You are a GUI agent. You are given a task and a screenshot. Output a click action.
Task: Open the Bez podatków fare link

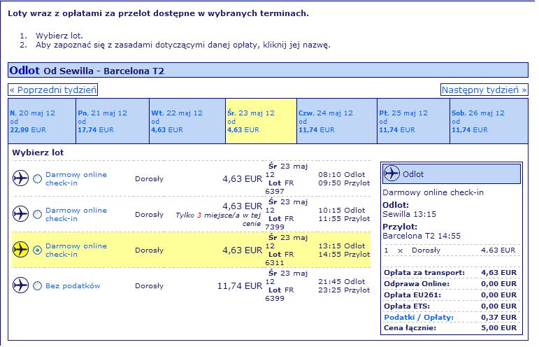tap(73, 285)
